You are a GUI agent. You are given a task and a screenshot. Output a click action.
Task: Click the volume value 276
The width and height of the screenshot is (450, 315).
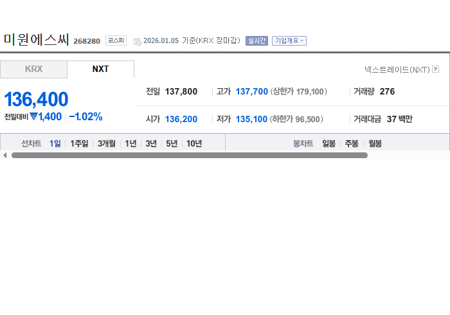click(387, 91)
